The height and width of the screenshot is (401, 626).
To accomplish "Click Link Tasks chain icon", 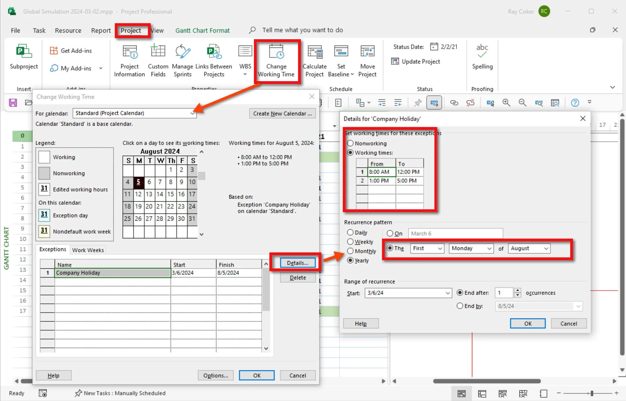I will pos(454,103).
